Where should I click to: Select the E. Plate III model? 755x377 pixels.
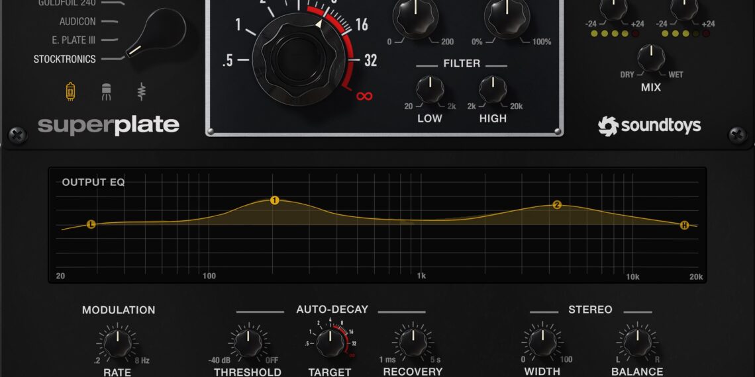74,40
